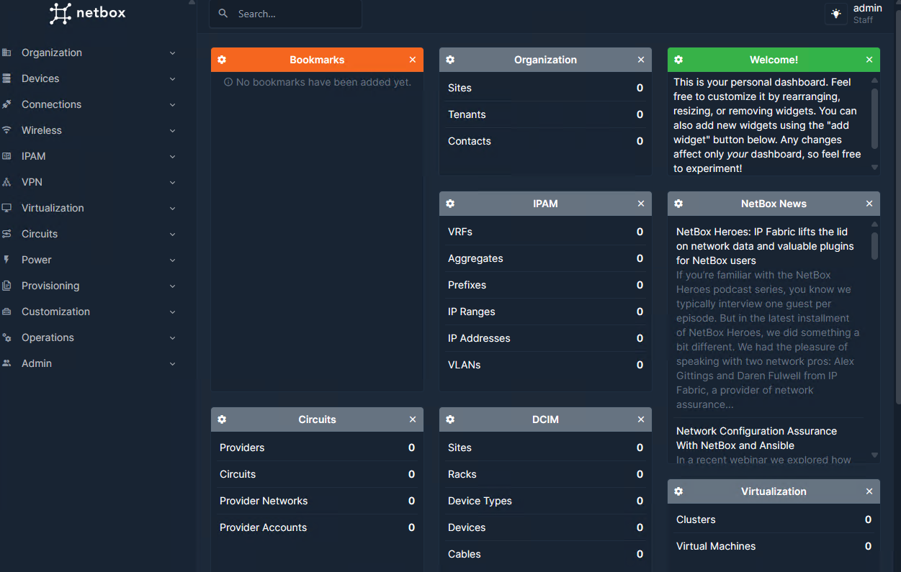
Task: Open Virtual Machines in Virtualization widget
Action: tap(774, 546)
